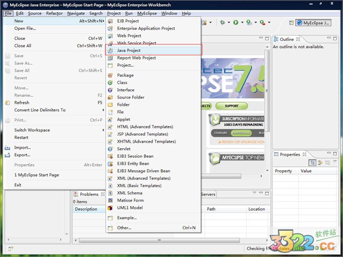Open the Edit menu

(20, 13)
